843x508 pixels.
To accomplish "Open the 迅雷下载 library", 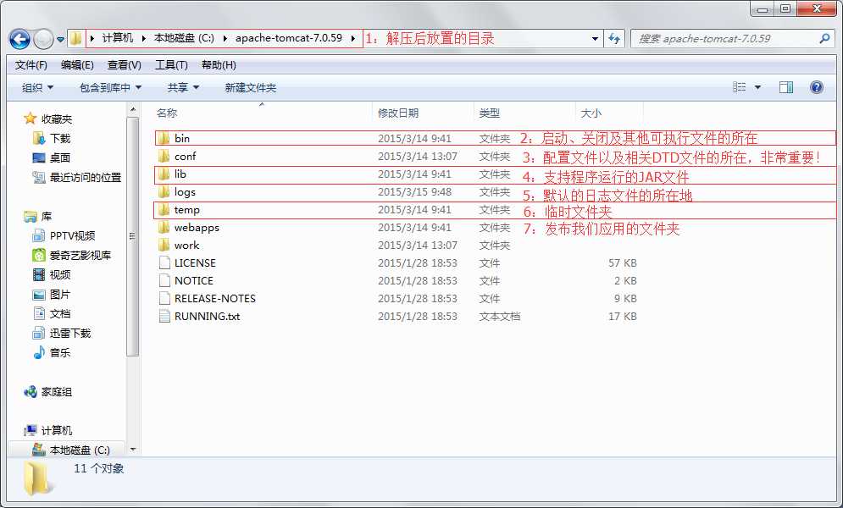I will tap(69, 333).
